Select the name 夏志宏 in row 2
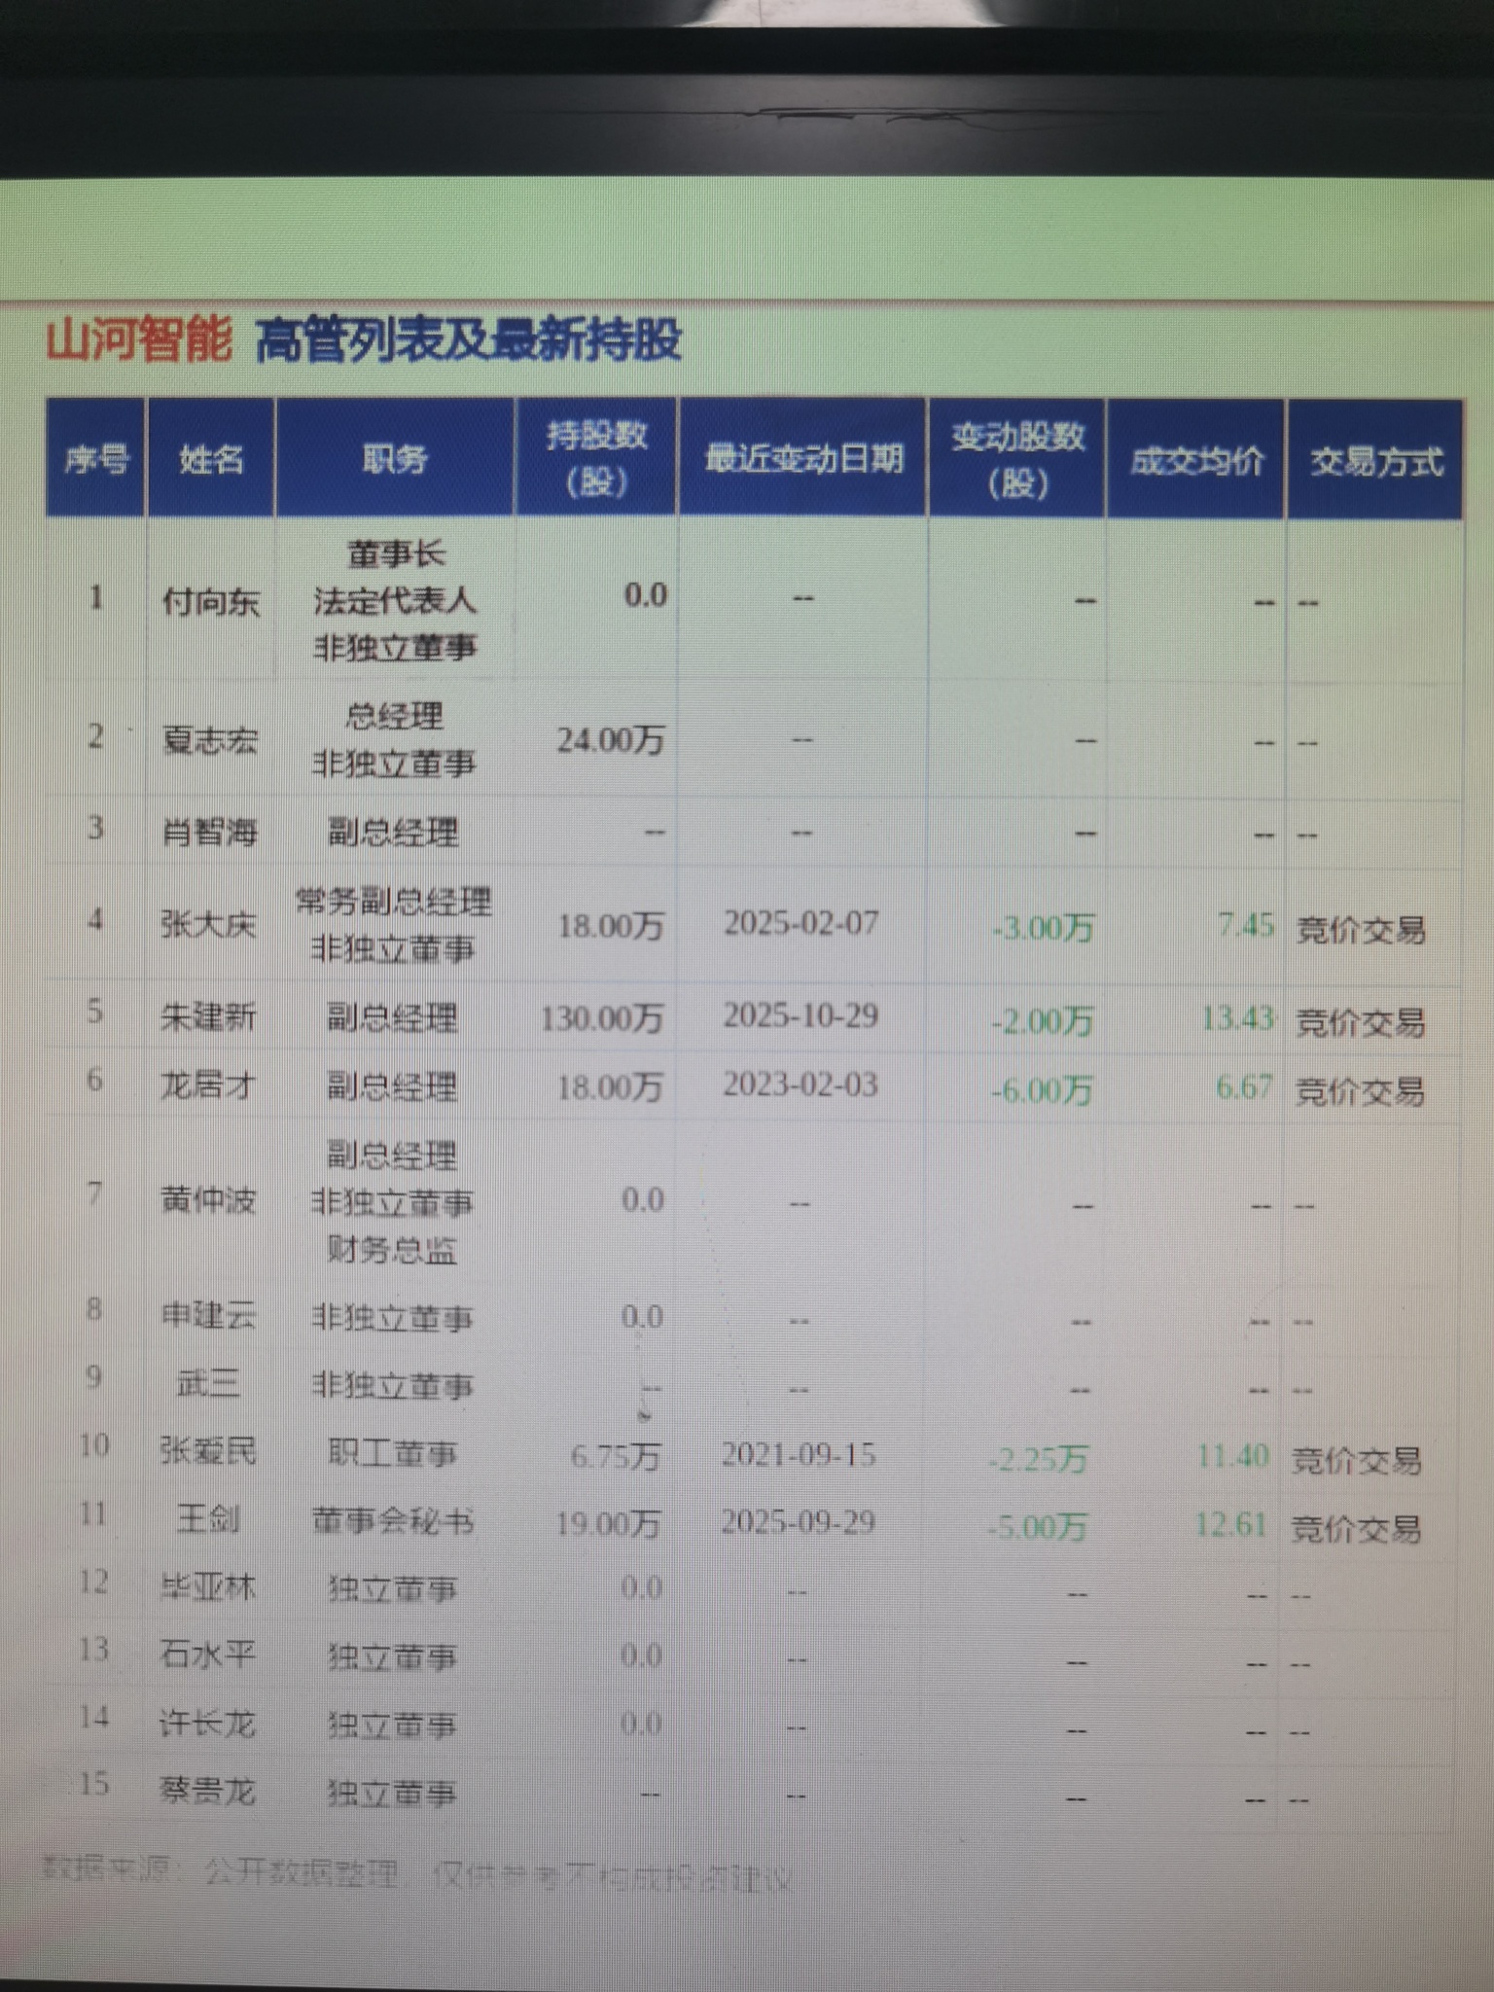This screenshot has width=1494, height=1992. click(210, 741)
